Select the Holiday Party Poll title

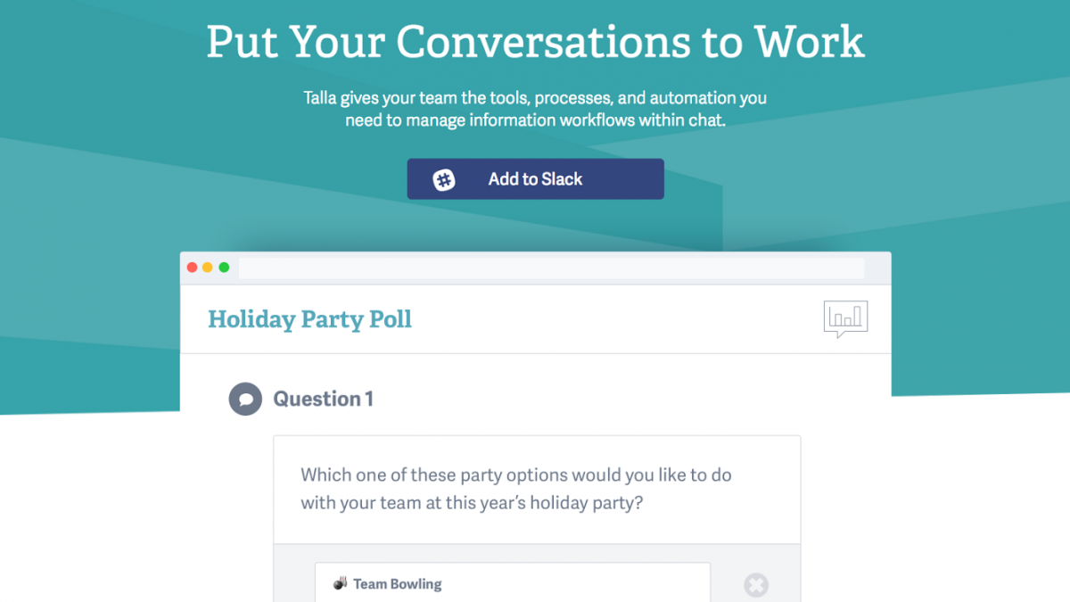point(310,319)
